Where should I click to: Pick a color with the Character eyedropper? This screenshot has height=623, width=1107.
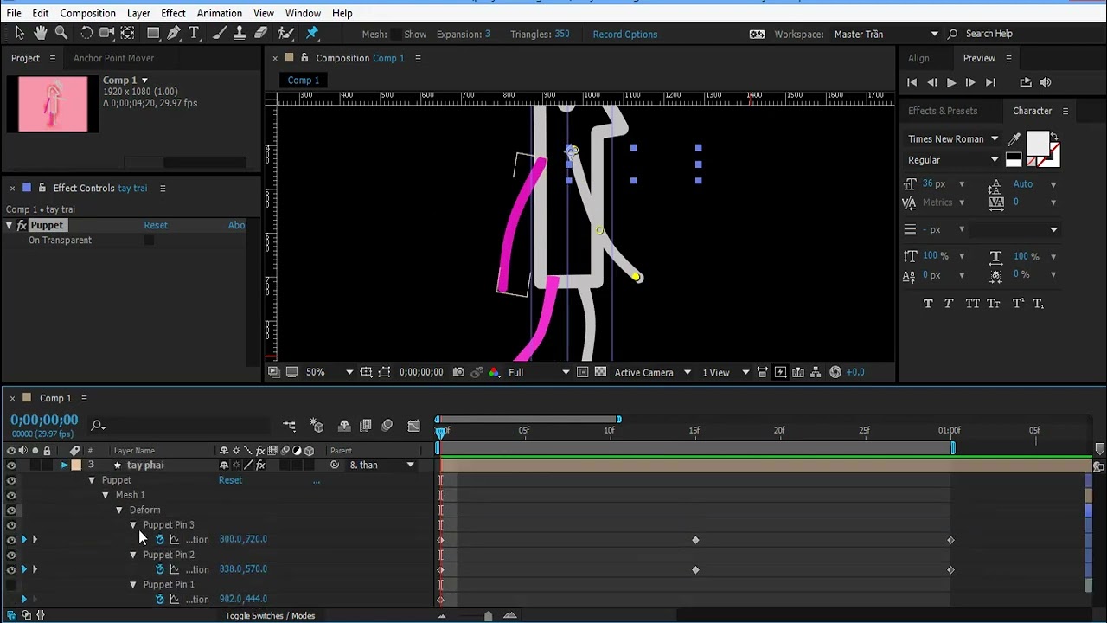coord(1014,139)
